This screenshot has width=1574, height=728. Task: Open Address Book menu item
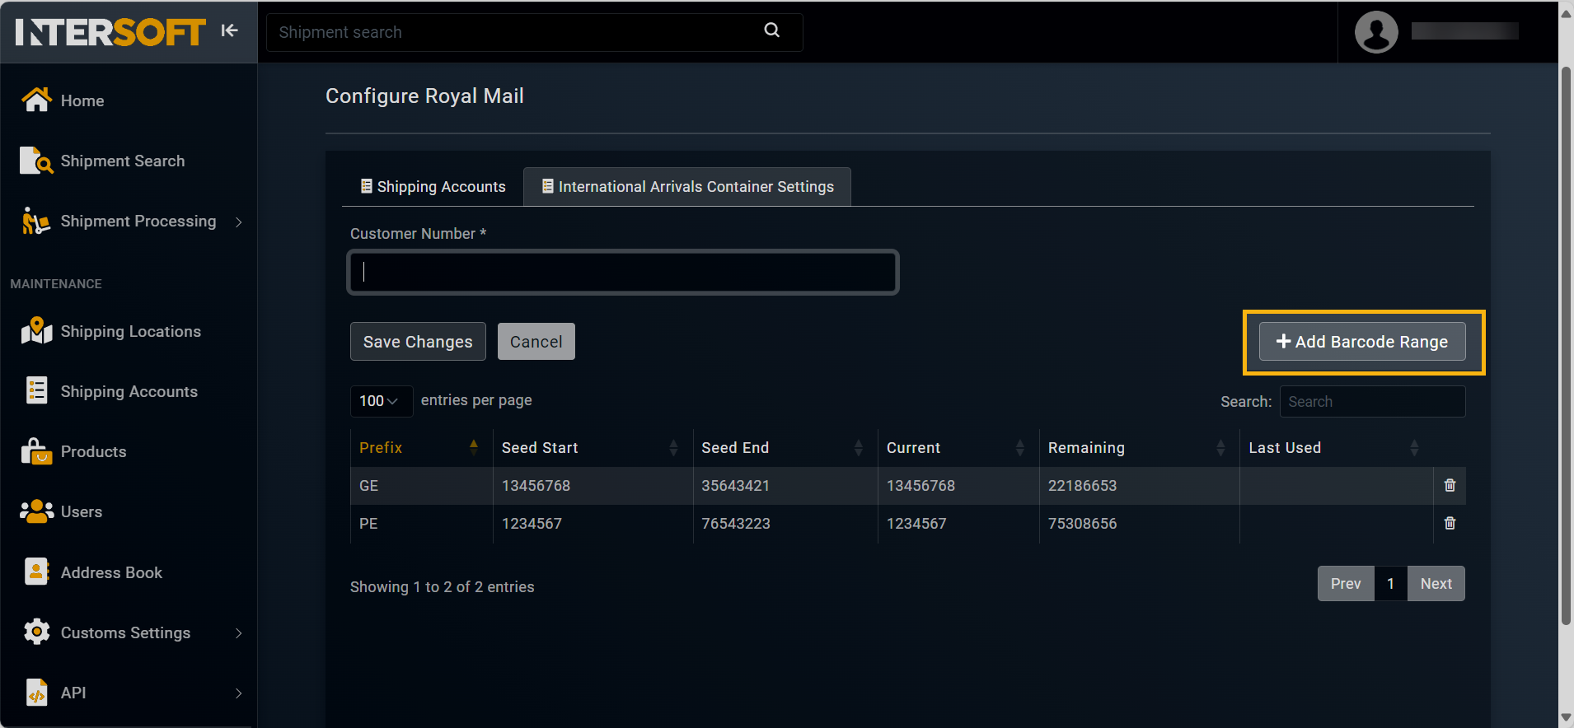coord(111,572)
